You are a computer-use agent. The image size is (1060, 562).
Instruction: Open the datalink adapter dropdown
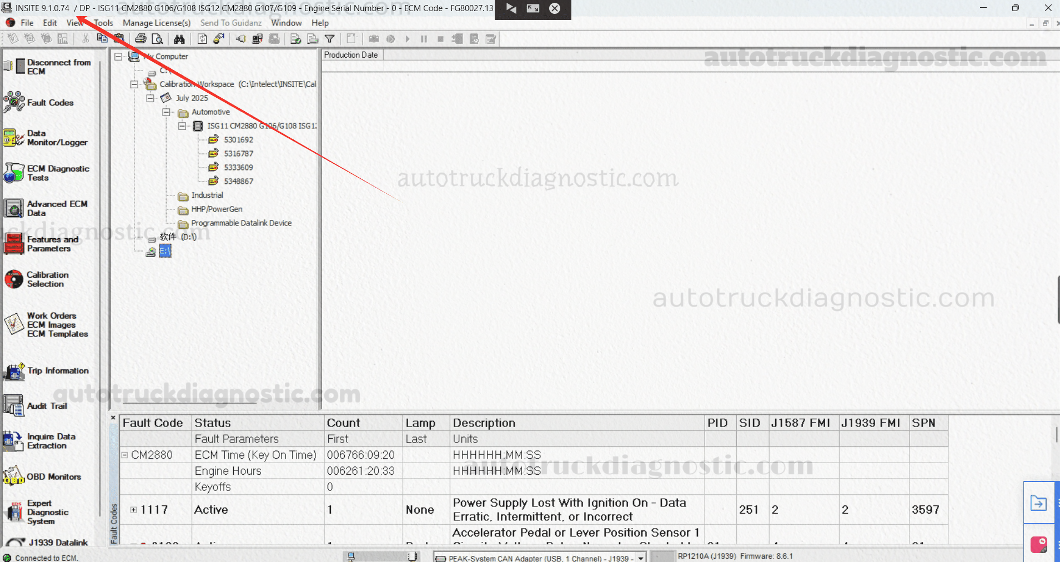tap(641, 558)
